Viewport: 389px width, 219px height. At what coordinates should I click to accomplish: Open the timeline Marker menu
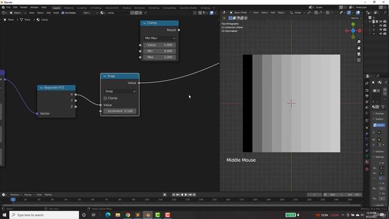(x=48, y=195)
